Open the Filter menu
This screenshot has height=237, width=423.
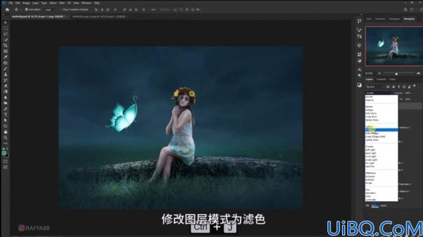point(62,3)
